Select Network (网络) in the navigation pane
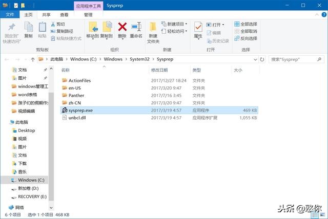This screenshot has height=219, width=328. pyautogui.click(x=19, y=208)
